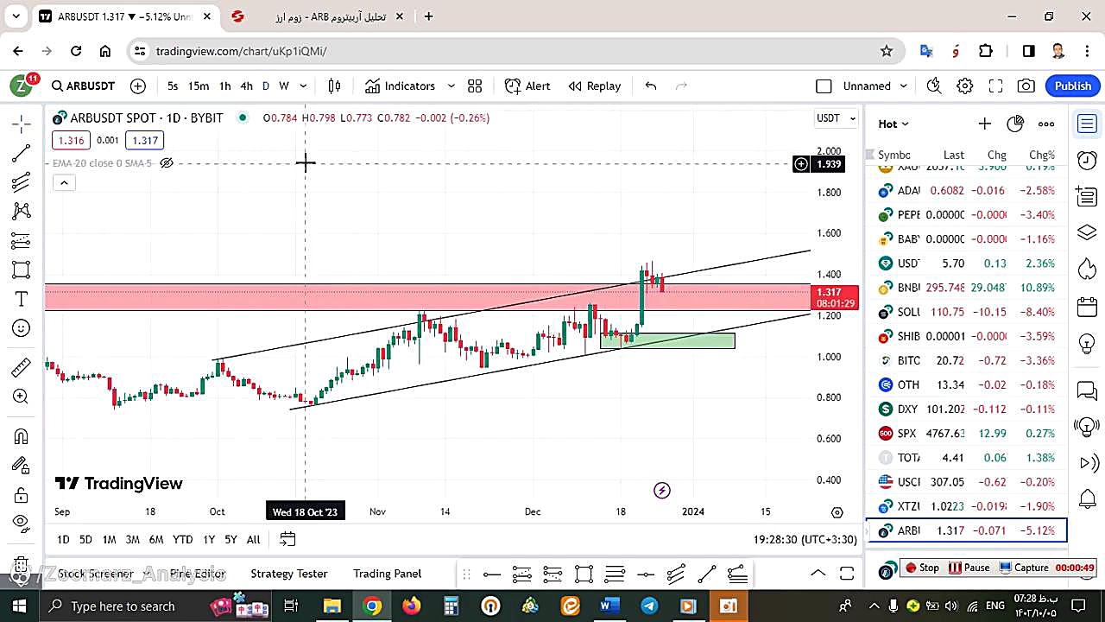The width and height of the screenshot is (1105, 622).
Task: Open chart Settings gear
Action: [x=965, y=86]
